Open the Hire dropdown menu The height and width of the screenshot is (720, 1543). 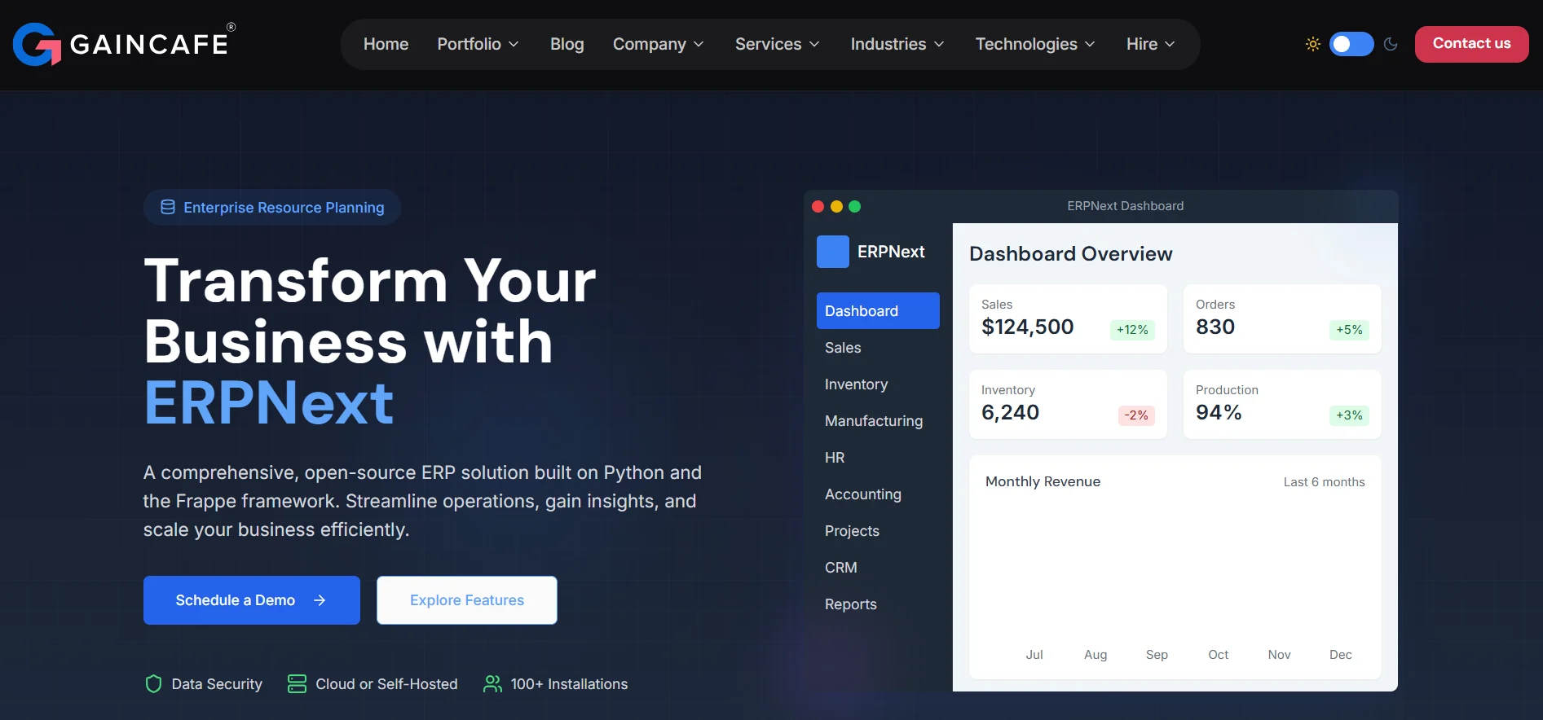[x=1150, y=44]
